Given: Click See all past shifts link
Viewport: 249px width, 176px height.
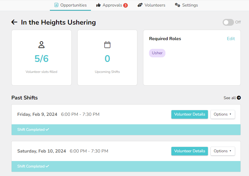Looking at the screenshot, I should point(230,98).
